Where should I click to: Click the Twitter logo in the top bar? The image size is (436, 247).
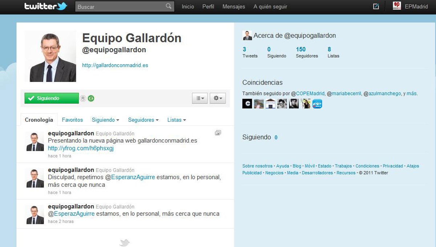click(46, 7)
